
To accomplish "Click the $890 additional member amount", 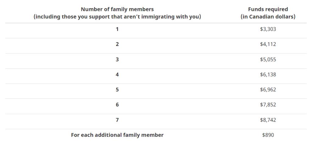I will point(268,135).
